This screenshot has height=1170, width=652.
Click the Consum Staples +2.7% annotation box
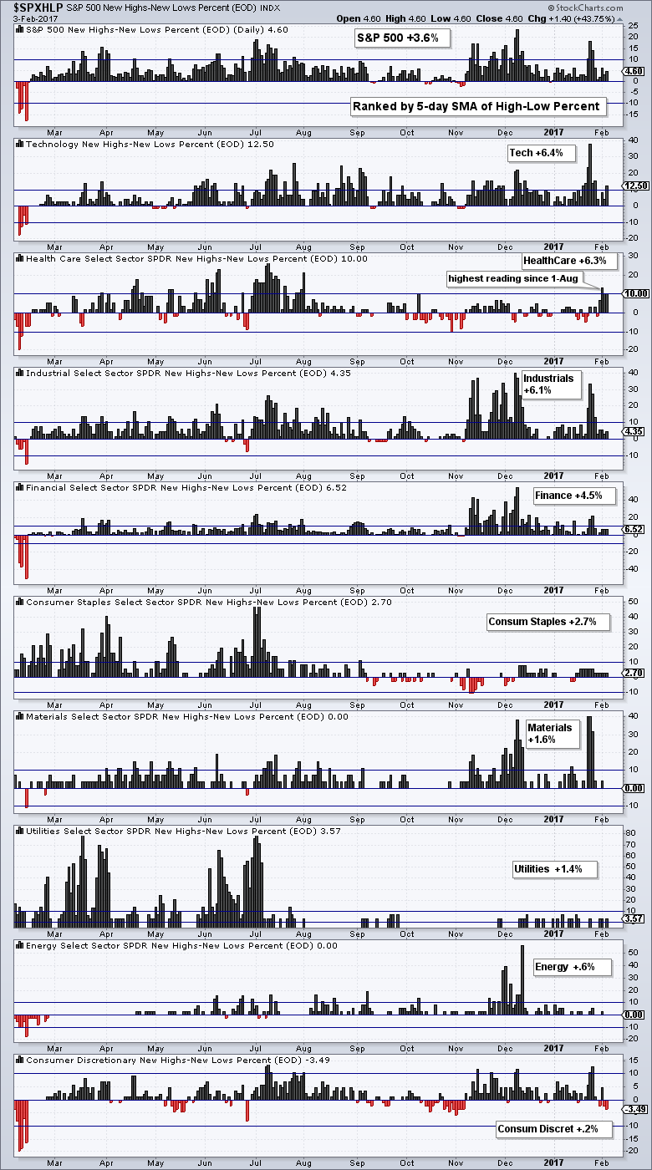[x=548, y=623]
